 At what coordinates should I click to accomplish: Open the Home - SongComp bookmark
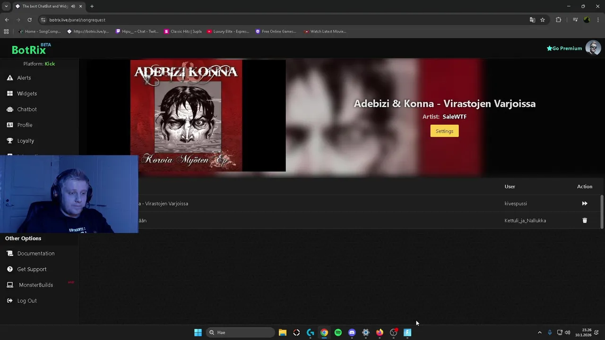39,32
